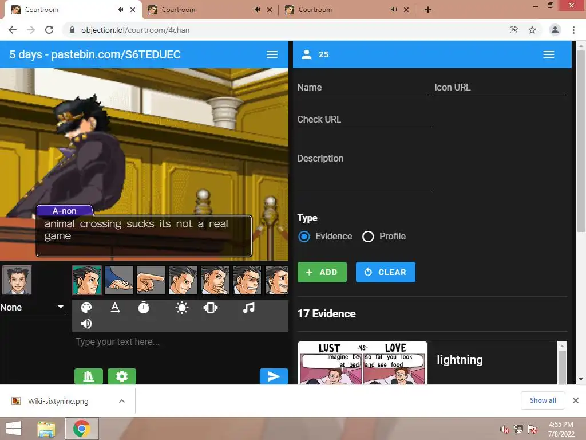Select the fourth Phoenix smirking pose
586x440 pixels.
183,280
